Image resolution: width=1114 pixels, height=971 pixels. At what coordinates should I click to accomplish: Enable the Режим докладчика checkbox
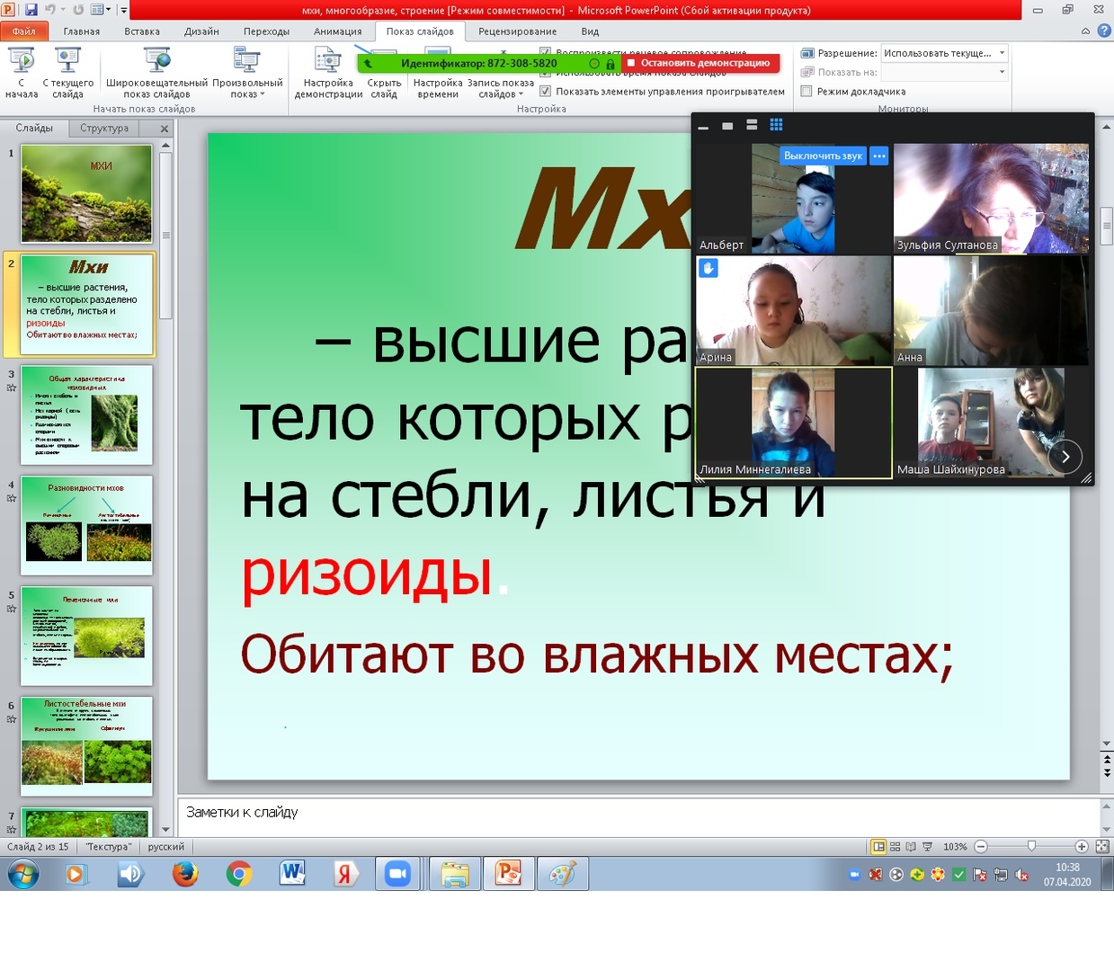807,91
